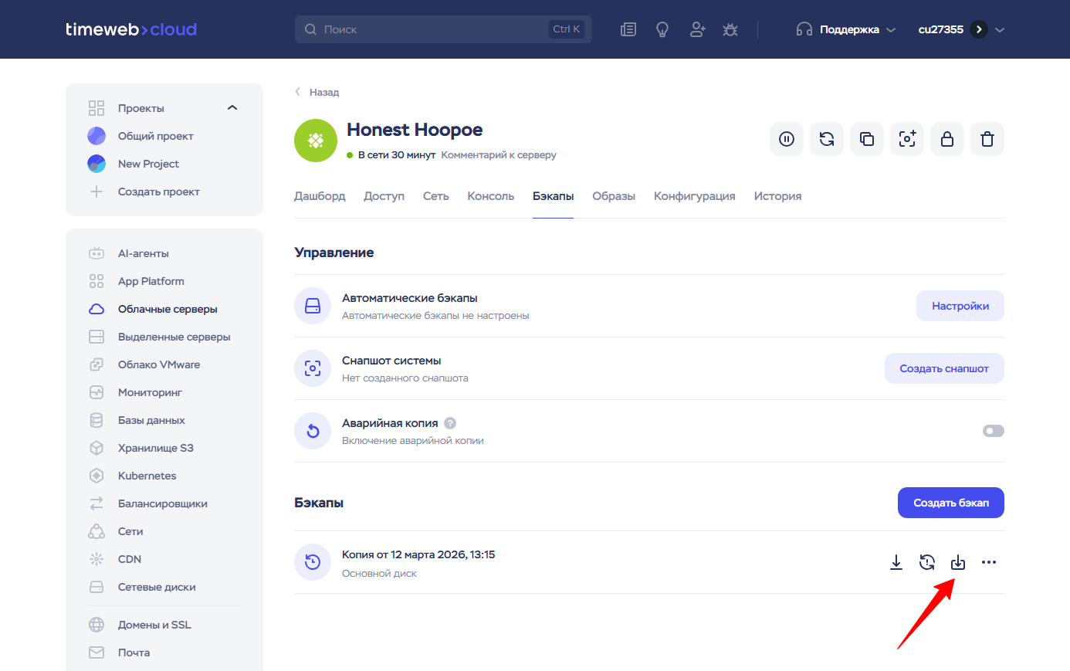1070x671 pixels.
Task: Open the Конфигурация tab
Action: [694, 196]
